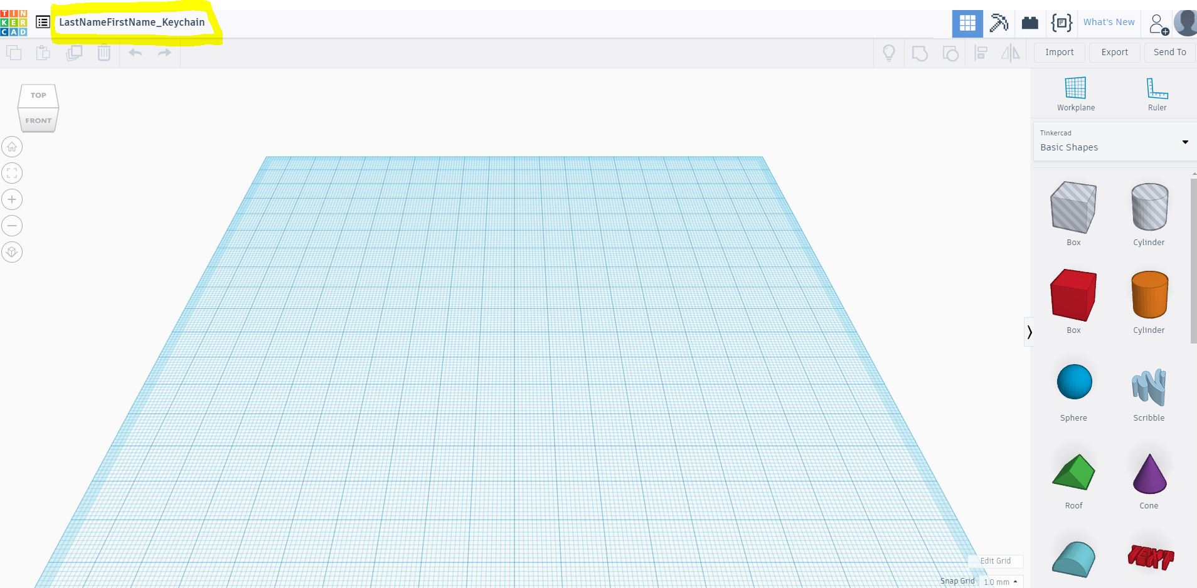
Task: Click the shapes panel scrollbar
Action: [x=1193, y=260]
